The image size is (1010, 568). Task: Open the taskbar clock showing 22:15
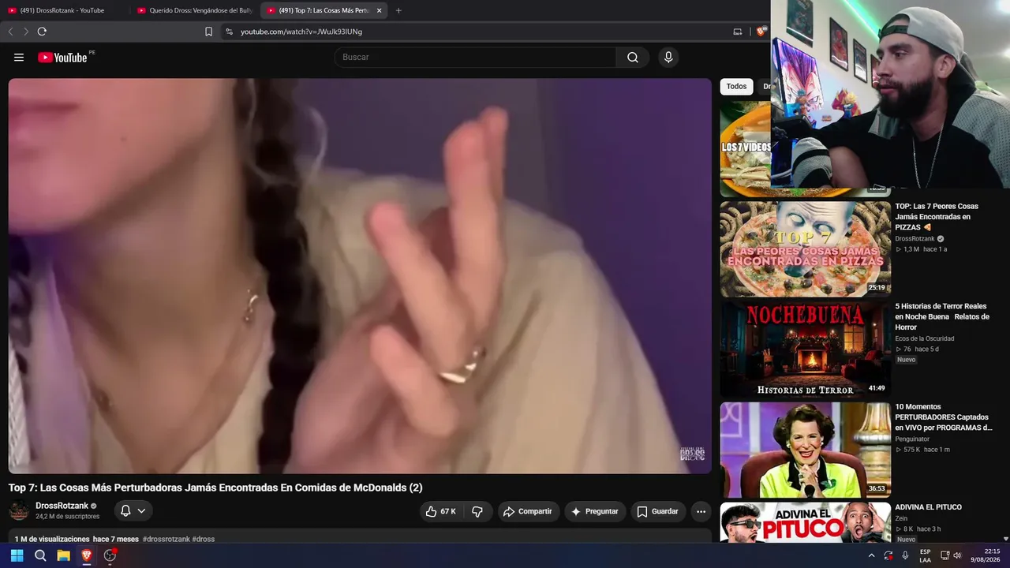pyautogui.click(x=986, y=555)
